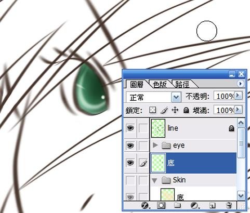Collapse the Skin layer group
This screenshot has height=213, width=250.
tap(154, 180)
